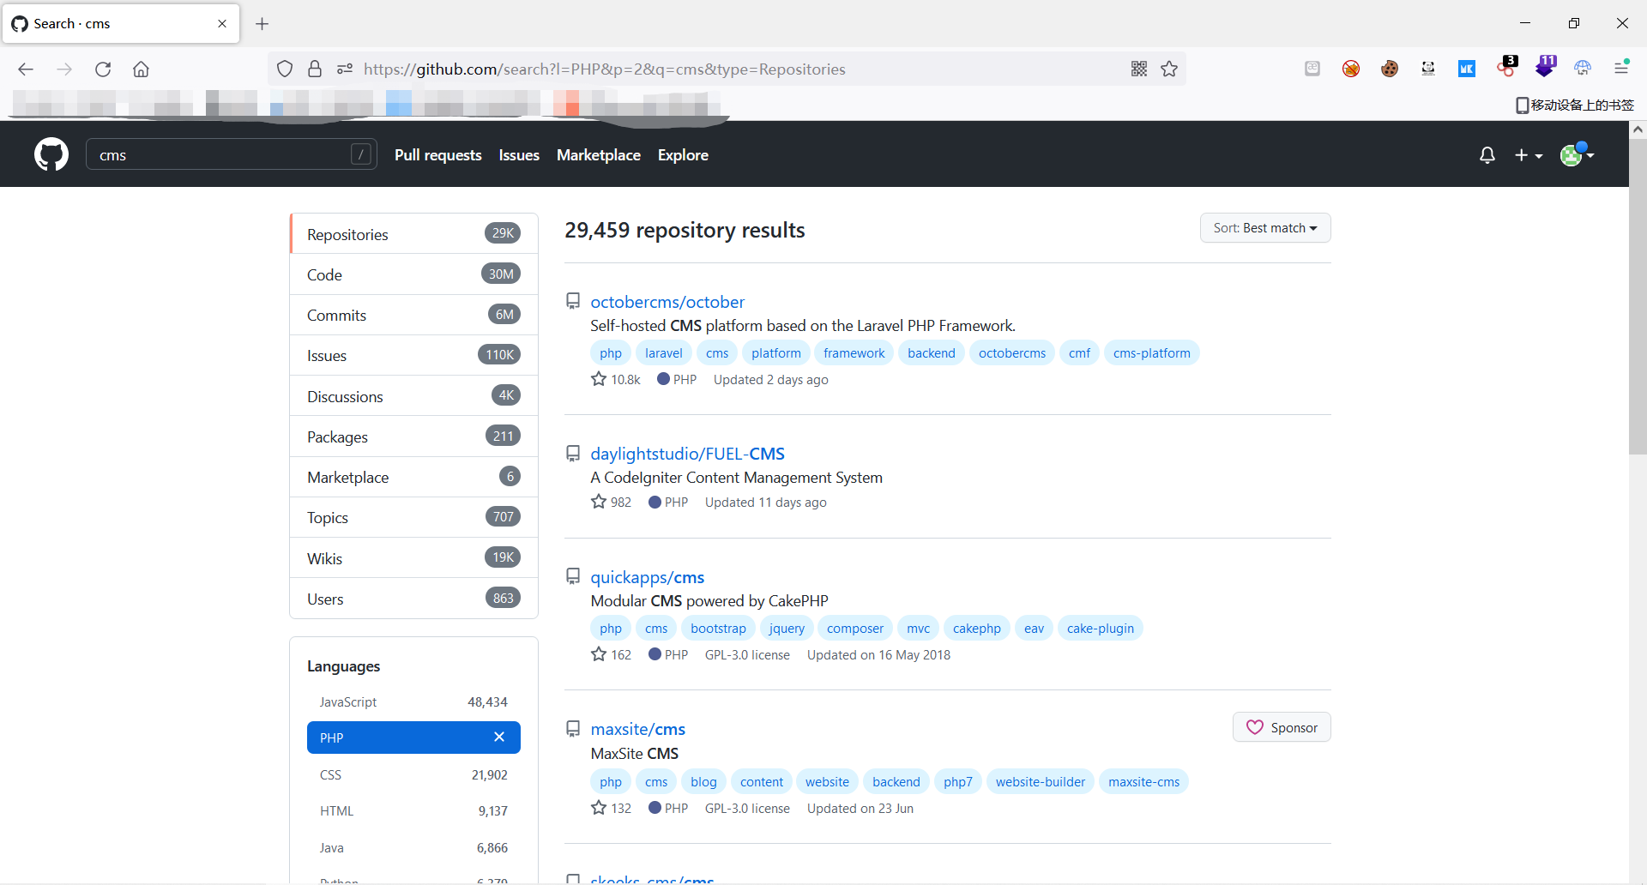Click the star icon showing 162
Screen dimensions: 1647x885
[x=599, y=653]
